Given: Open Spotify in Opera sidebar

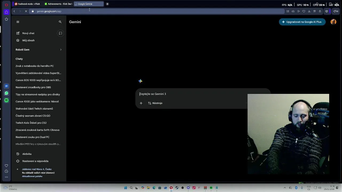Looking at the screenshot, I should [x=6, y=101].
